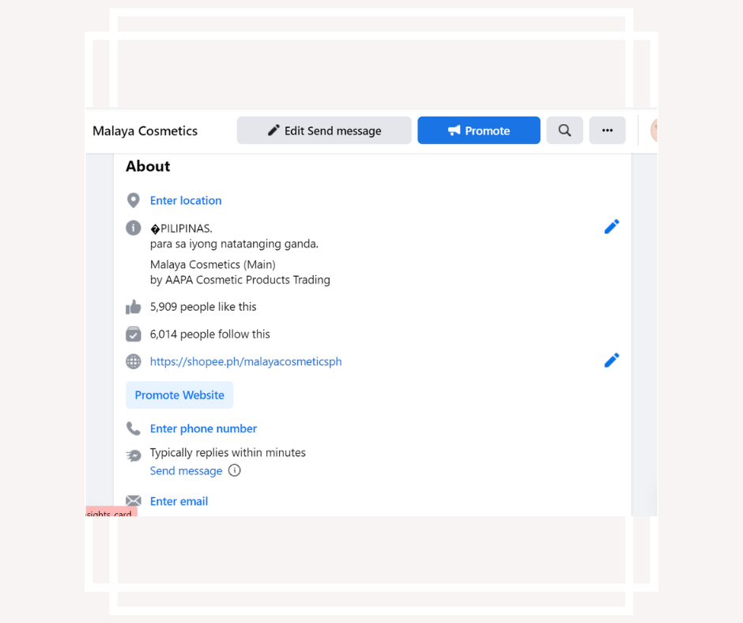Open the three-dot more options menu

607,130
